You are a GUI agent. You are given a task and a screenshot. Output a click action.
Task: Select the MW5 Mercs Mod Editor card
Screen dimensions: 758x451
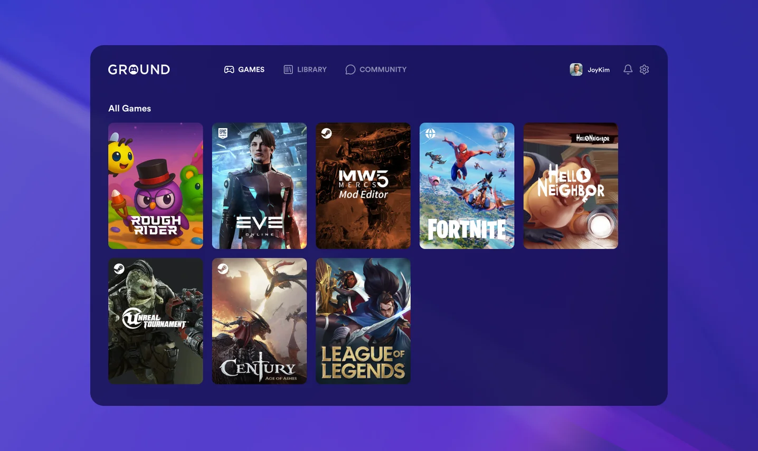[x=363, y=186]
